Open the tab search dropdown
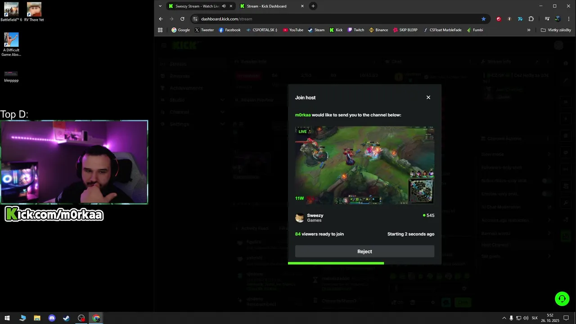 [160, 6]
